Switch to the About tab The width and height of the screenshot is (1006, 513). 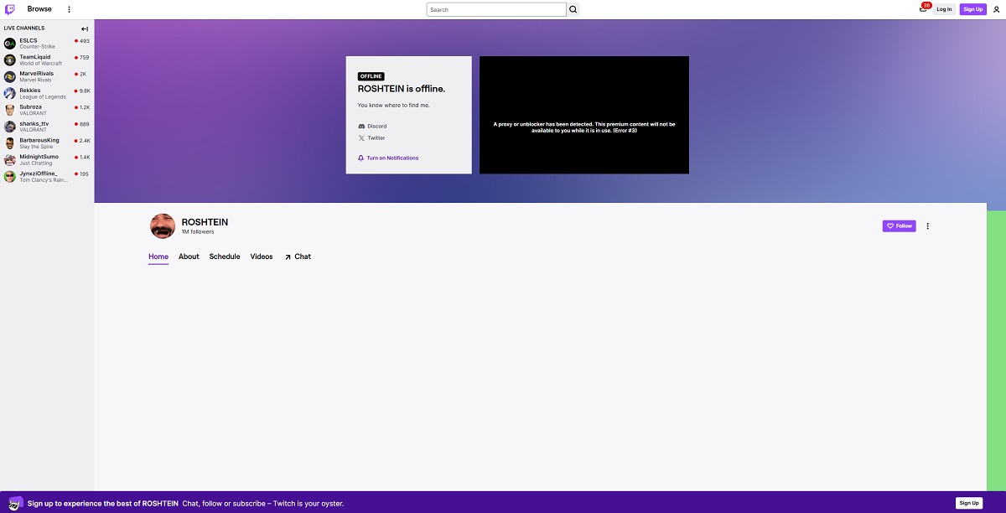pos(189,256)
